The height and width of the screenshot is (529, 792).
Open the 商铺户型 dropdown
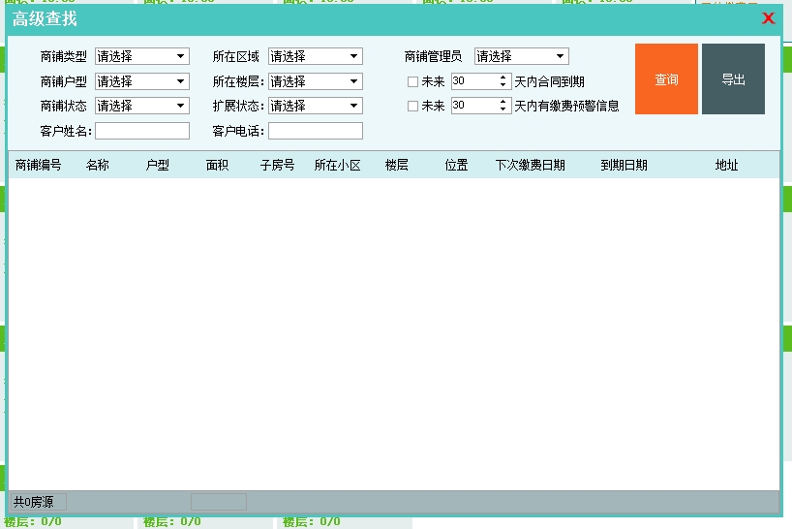[142, 81]
